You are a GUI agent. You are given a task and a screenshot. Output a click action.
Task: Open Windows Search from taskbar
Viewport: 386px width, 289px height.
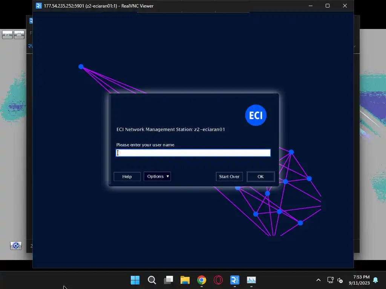(x=152, y=280)
